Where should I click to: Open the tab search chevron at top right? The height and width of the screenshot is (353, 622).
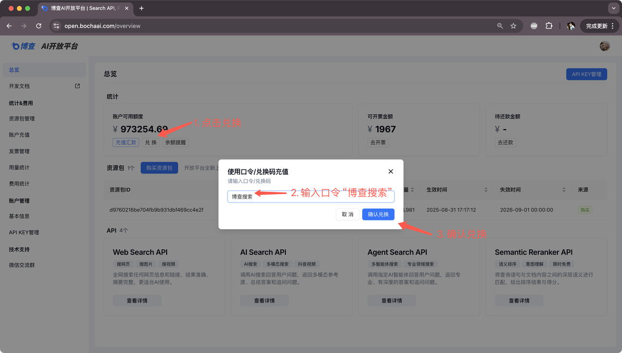point(613,8)
